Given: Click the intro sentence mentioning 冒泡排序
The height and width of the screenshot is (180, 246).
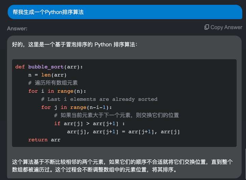Looking at the screenshot, I should 75,45.
